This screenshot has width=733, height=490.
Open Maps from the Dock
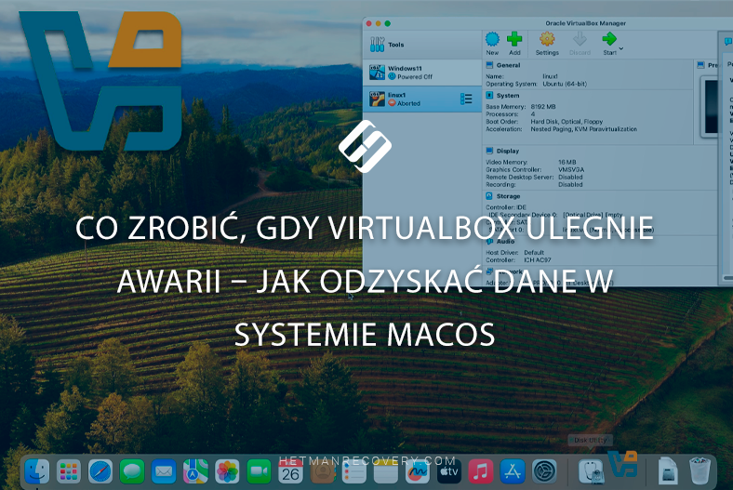pos(195,470)
